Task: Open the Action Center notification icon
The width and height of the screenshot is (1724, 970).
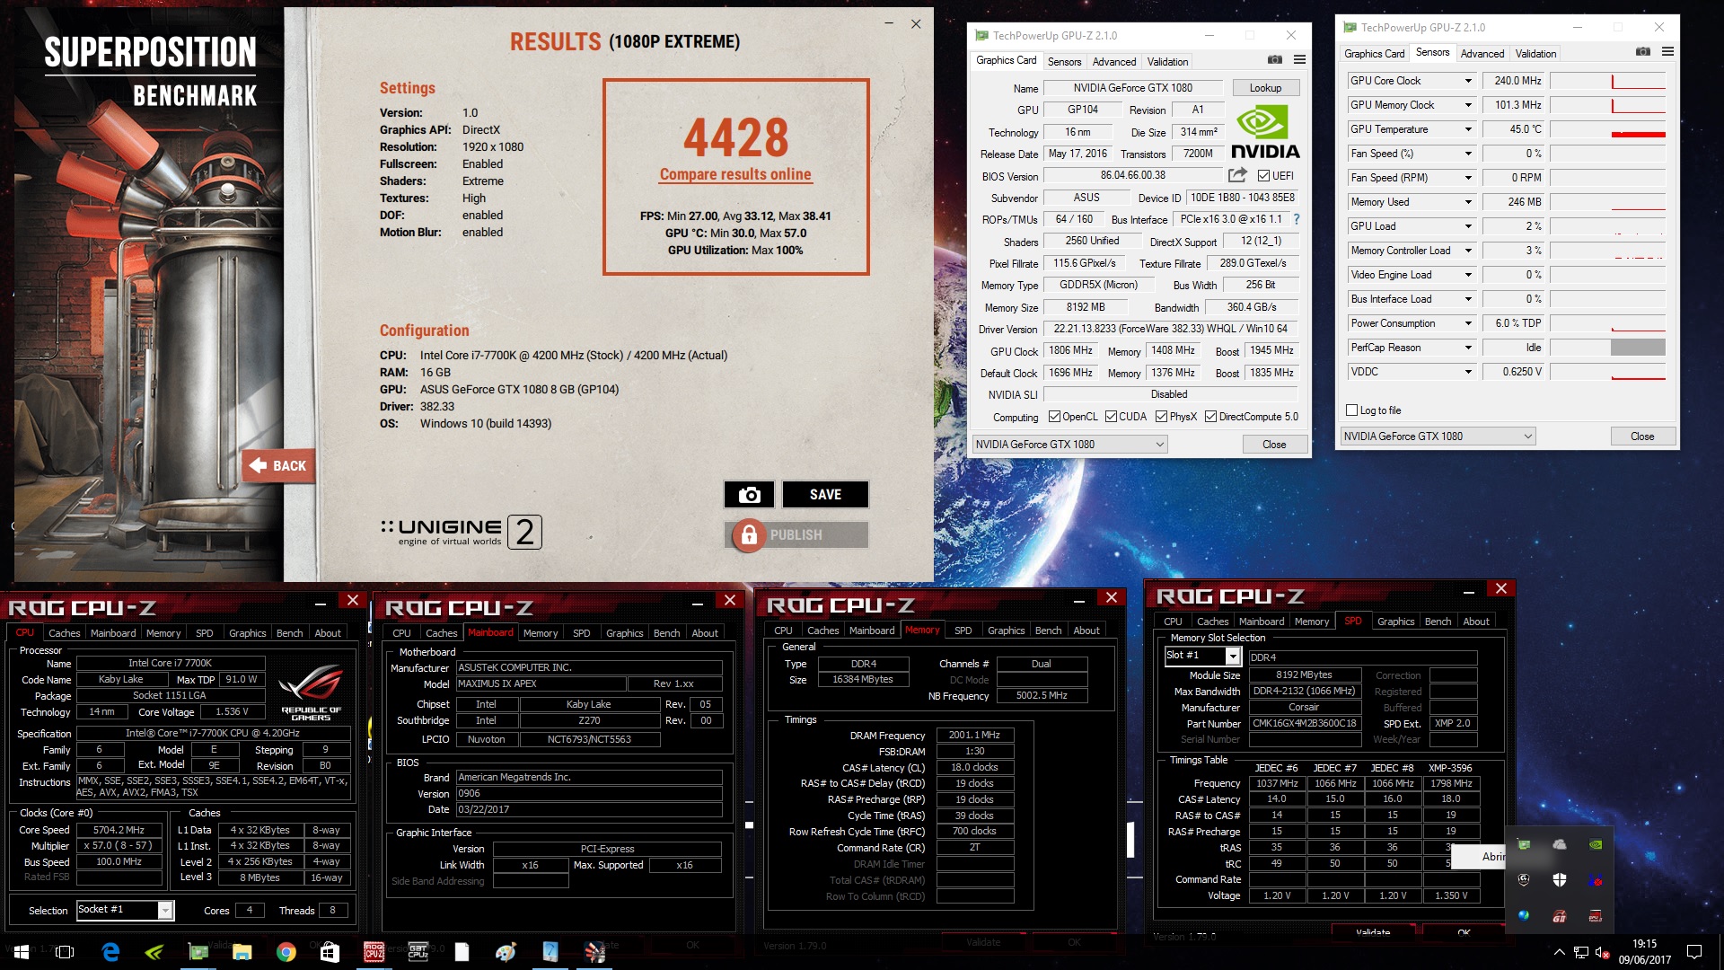Action: coord(1694,952)
